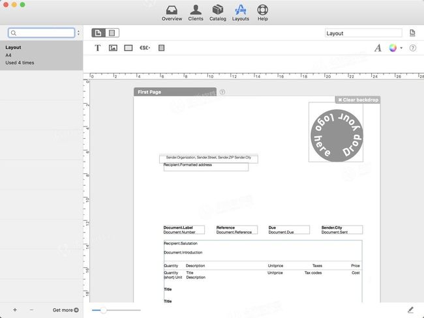Click the toolbar help question mark
The height and width of the screenshot is (318, 424).
pyautogui.click(x=413, y=48)
